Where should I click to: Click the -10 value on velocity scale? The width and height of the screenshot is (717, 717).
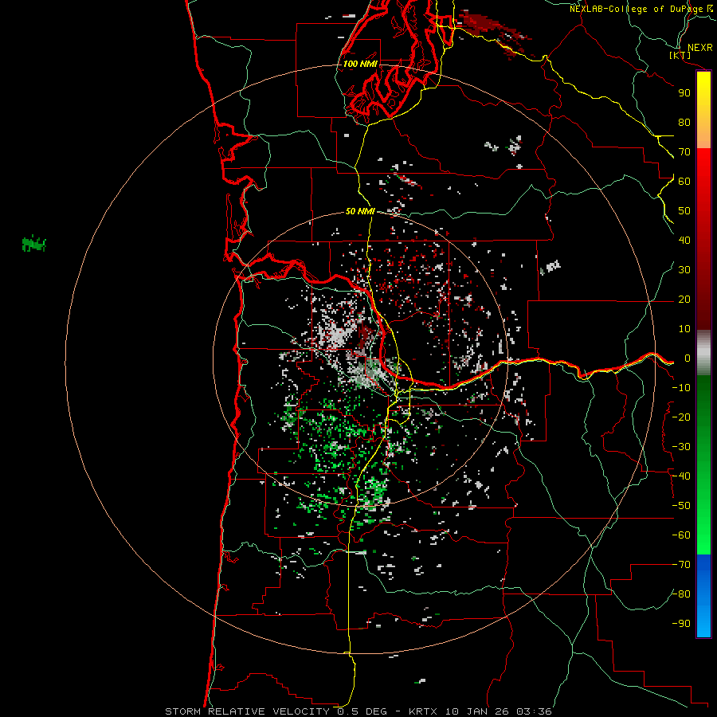681,388
